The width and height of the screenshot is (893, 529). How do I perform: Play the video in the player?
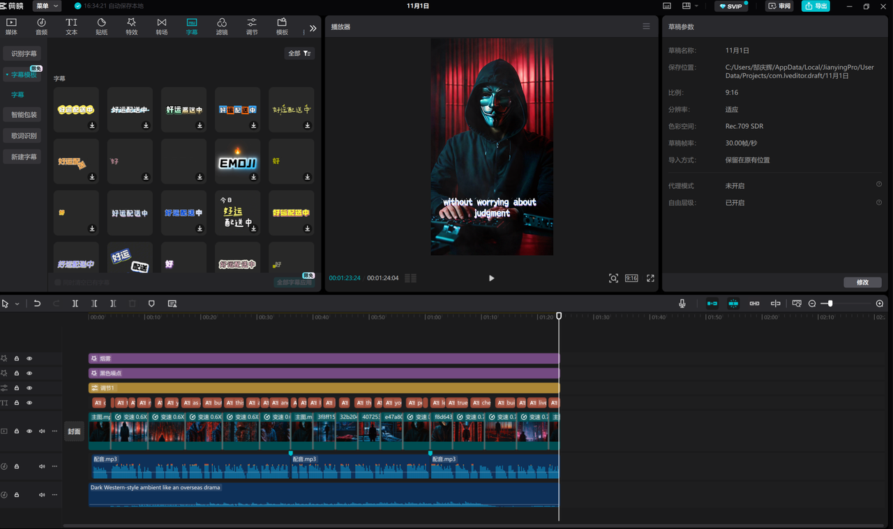click(x=491, y=278)
